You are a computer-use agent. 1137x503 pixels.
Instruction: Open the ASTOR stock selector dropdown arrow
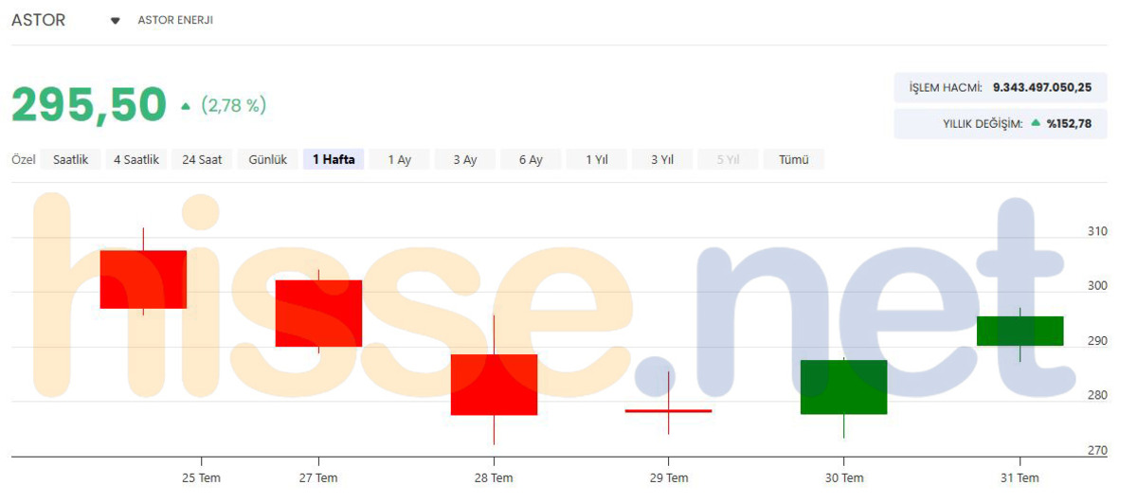click(116, 21)
